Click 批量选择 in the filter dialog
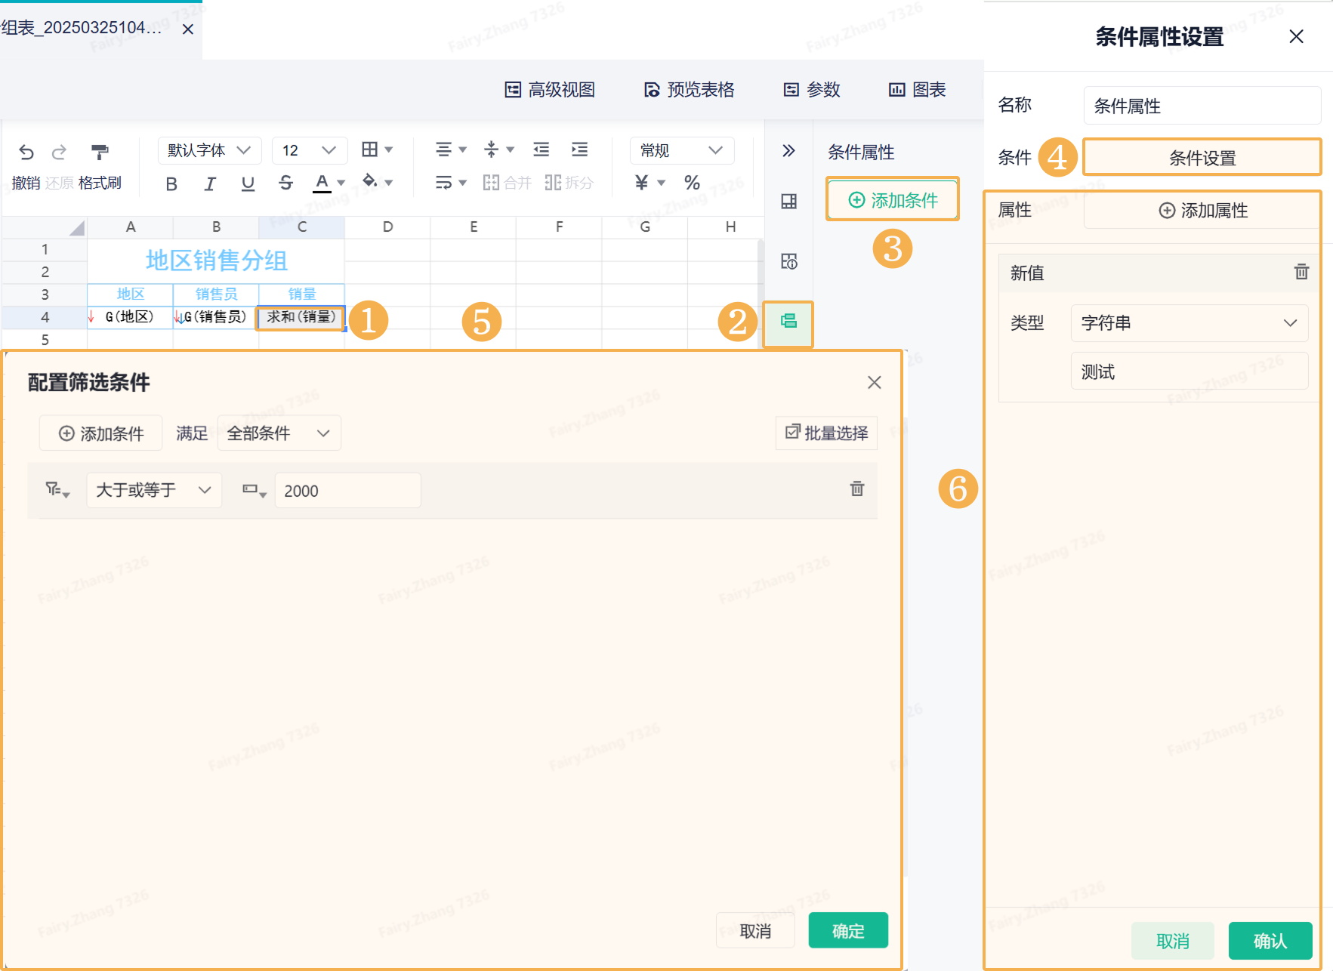Viewport: 1333px width, 971px height. [x=827, y=433]
